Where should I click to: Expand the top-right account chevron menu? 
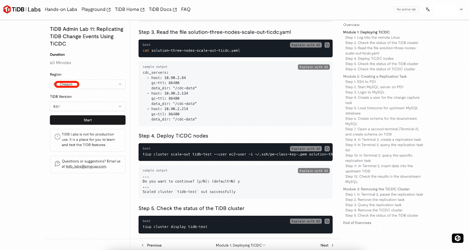(461, 9)
